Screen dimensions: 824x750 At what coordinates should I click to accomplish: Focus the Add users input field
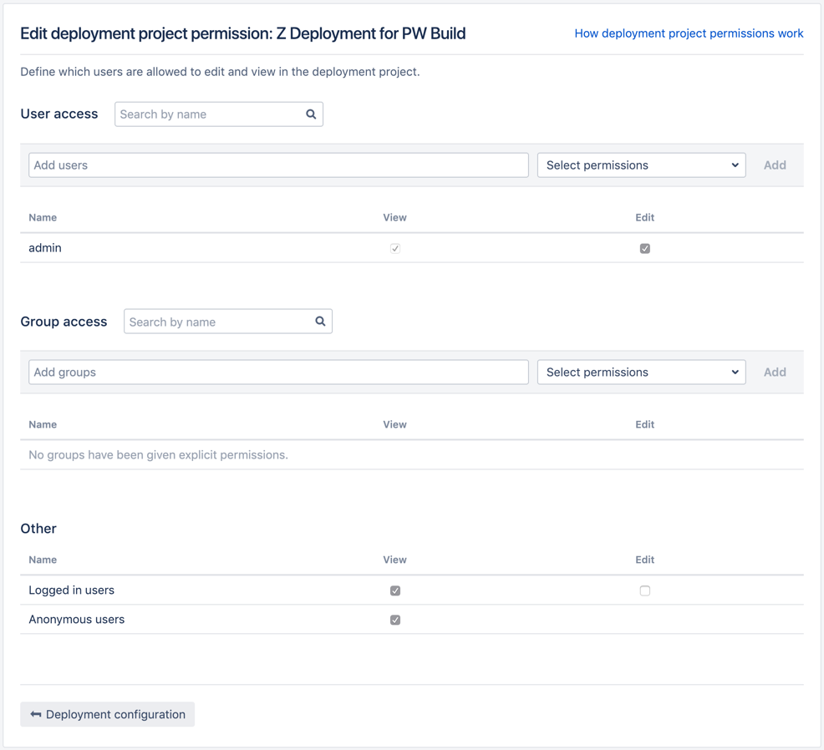click(x=278, y=165)
